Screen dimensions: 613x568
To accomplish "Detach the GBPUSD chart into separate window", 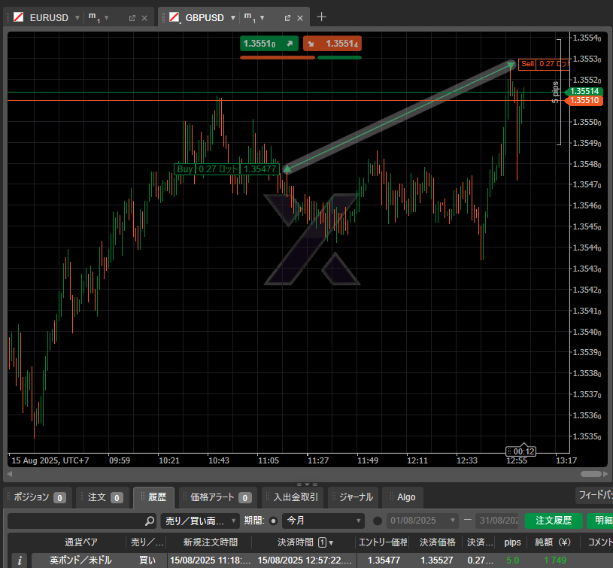I will (287, 17).
